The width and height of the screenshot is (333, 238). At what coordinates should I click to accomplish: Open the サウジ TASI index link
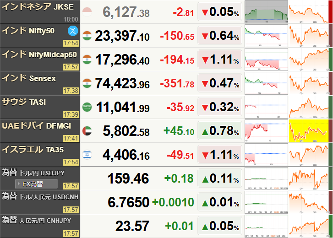pyautogui.click(x=24, y=102)
